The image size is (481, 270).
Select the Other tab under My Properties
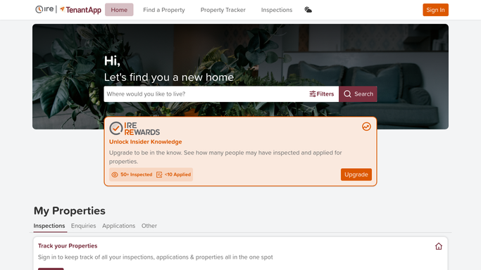[149, 226]
